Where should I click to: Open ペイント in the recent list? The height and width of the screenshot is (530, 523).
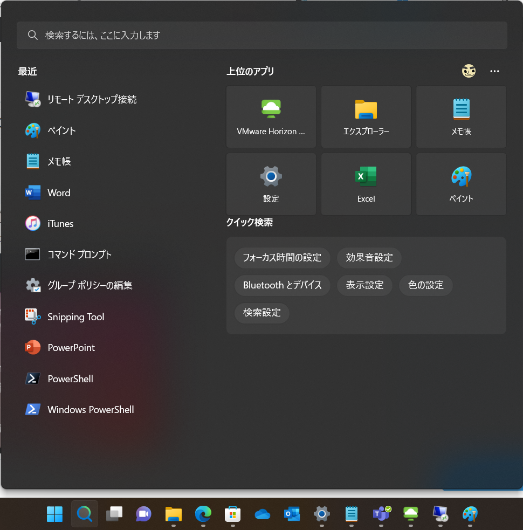51,130
